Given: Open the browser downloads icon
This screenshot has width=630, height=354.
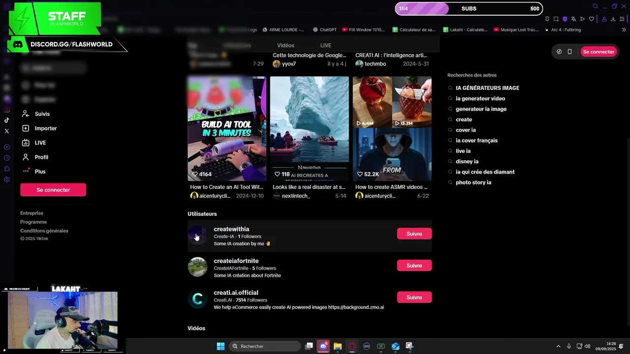Looking at the screenshot, I should click(x=613, y=19).
